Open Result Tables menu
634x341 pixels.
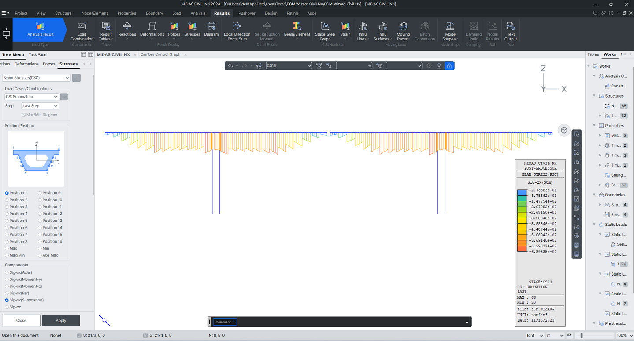click(106, 31)
